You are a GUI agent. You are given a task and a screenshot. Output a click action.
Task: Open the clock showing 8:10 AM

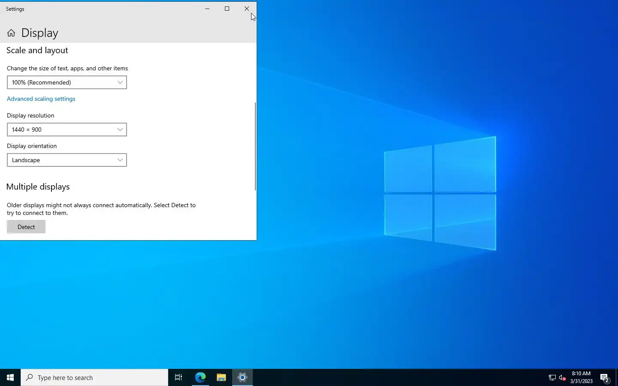click(x=581, y=377)
